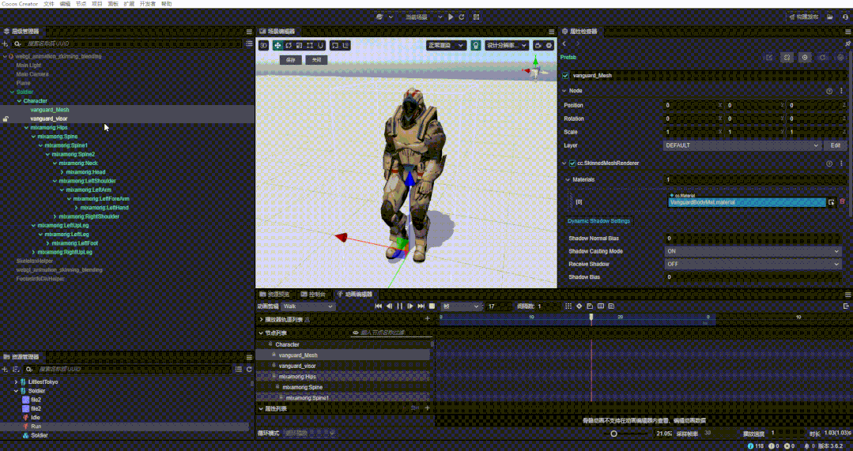Image resolution: width=853 pixels, height=451 pixels.
Task: Toggle the 3D view mode button
Action: pyautogui.click(x=263, y=46)
